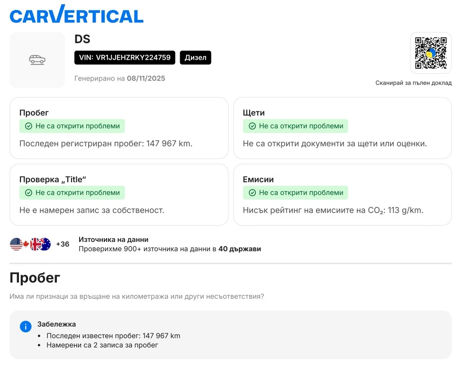Click the Australia flag icon
This screenshot has width=461, height=365.
pyautogui.click(x=45, y=244)
